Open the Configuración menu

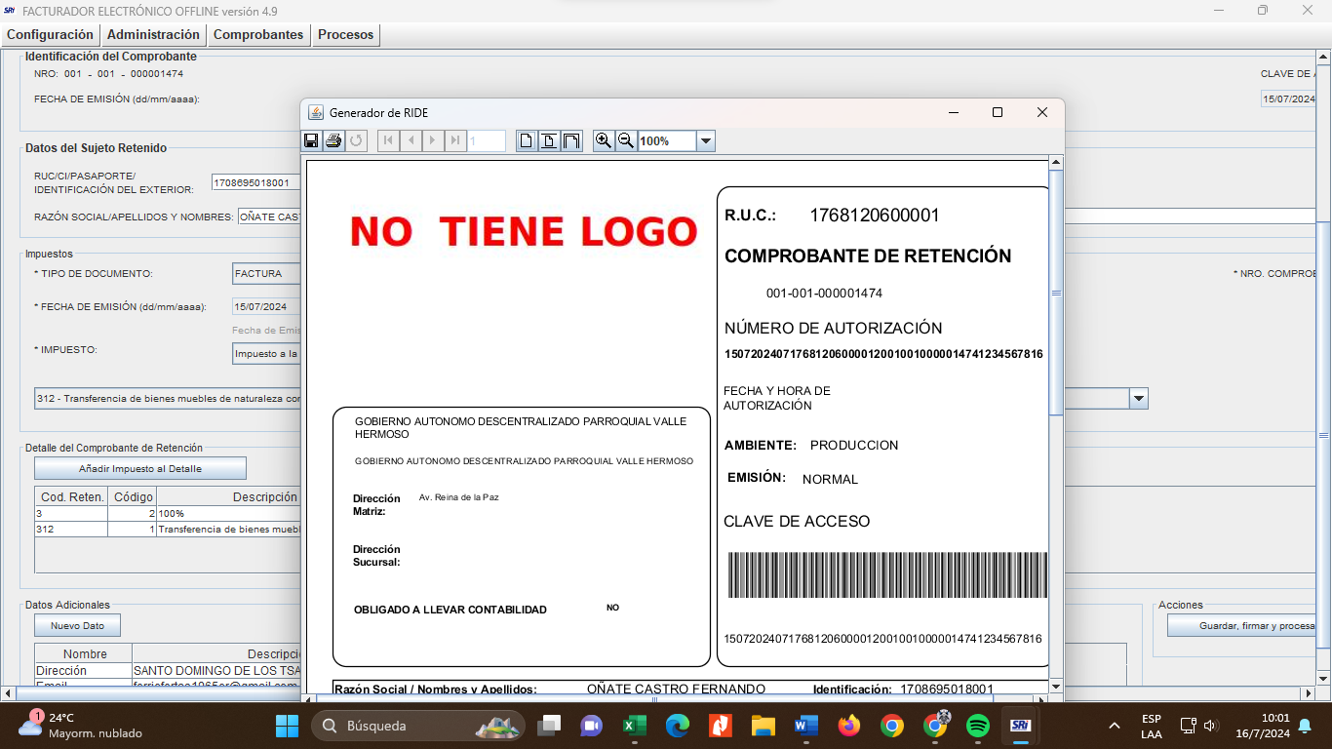[50, 34]
